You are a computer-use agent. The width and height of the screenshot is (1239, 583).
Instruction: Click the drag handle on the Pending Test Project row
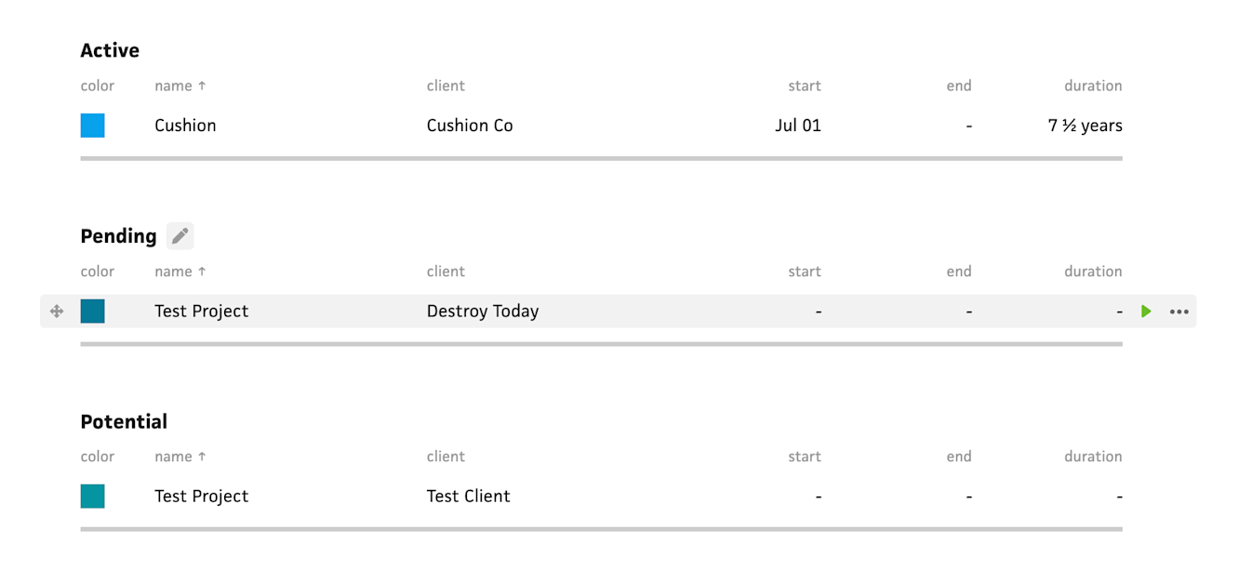pos(57,311)
